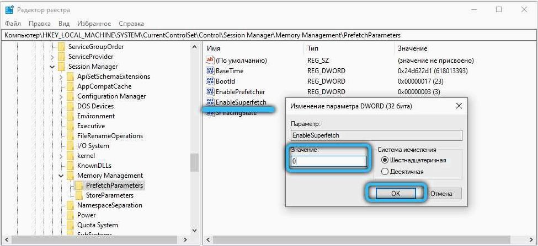The height and width of the screenshot is (246, 538).
Task: Click the text (значение не присвоено)
Action: pos(436,61)
